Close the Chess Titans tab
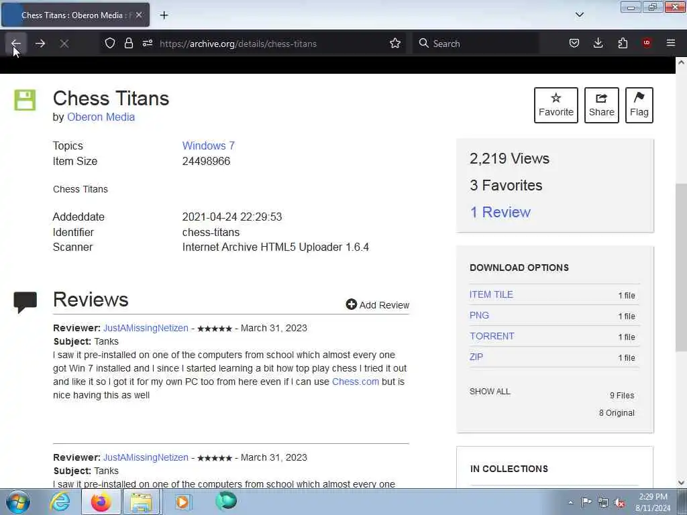The image size is (687, 515). 138,15
